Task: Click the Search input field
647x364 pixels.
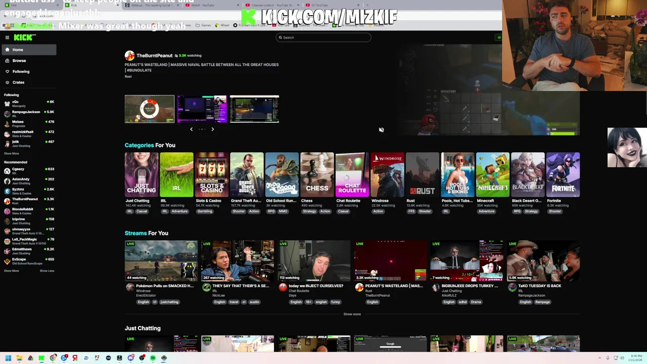Action: [x=323, y=37]
